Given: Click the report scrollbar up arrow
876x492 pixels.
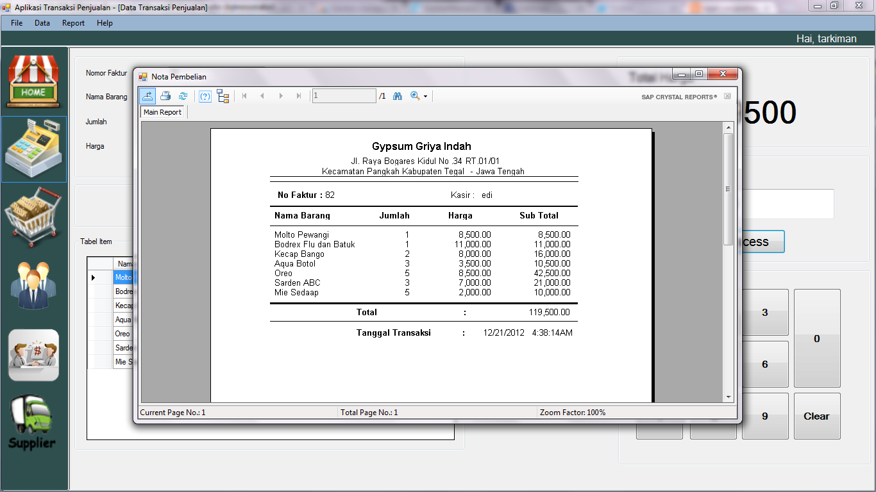Looking at the screenshot, I should click(728, 128).
